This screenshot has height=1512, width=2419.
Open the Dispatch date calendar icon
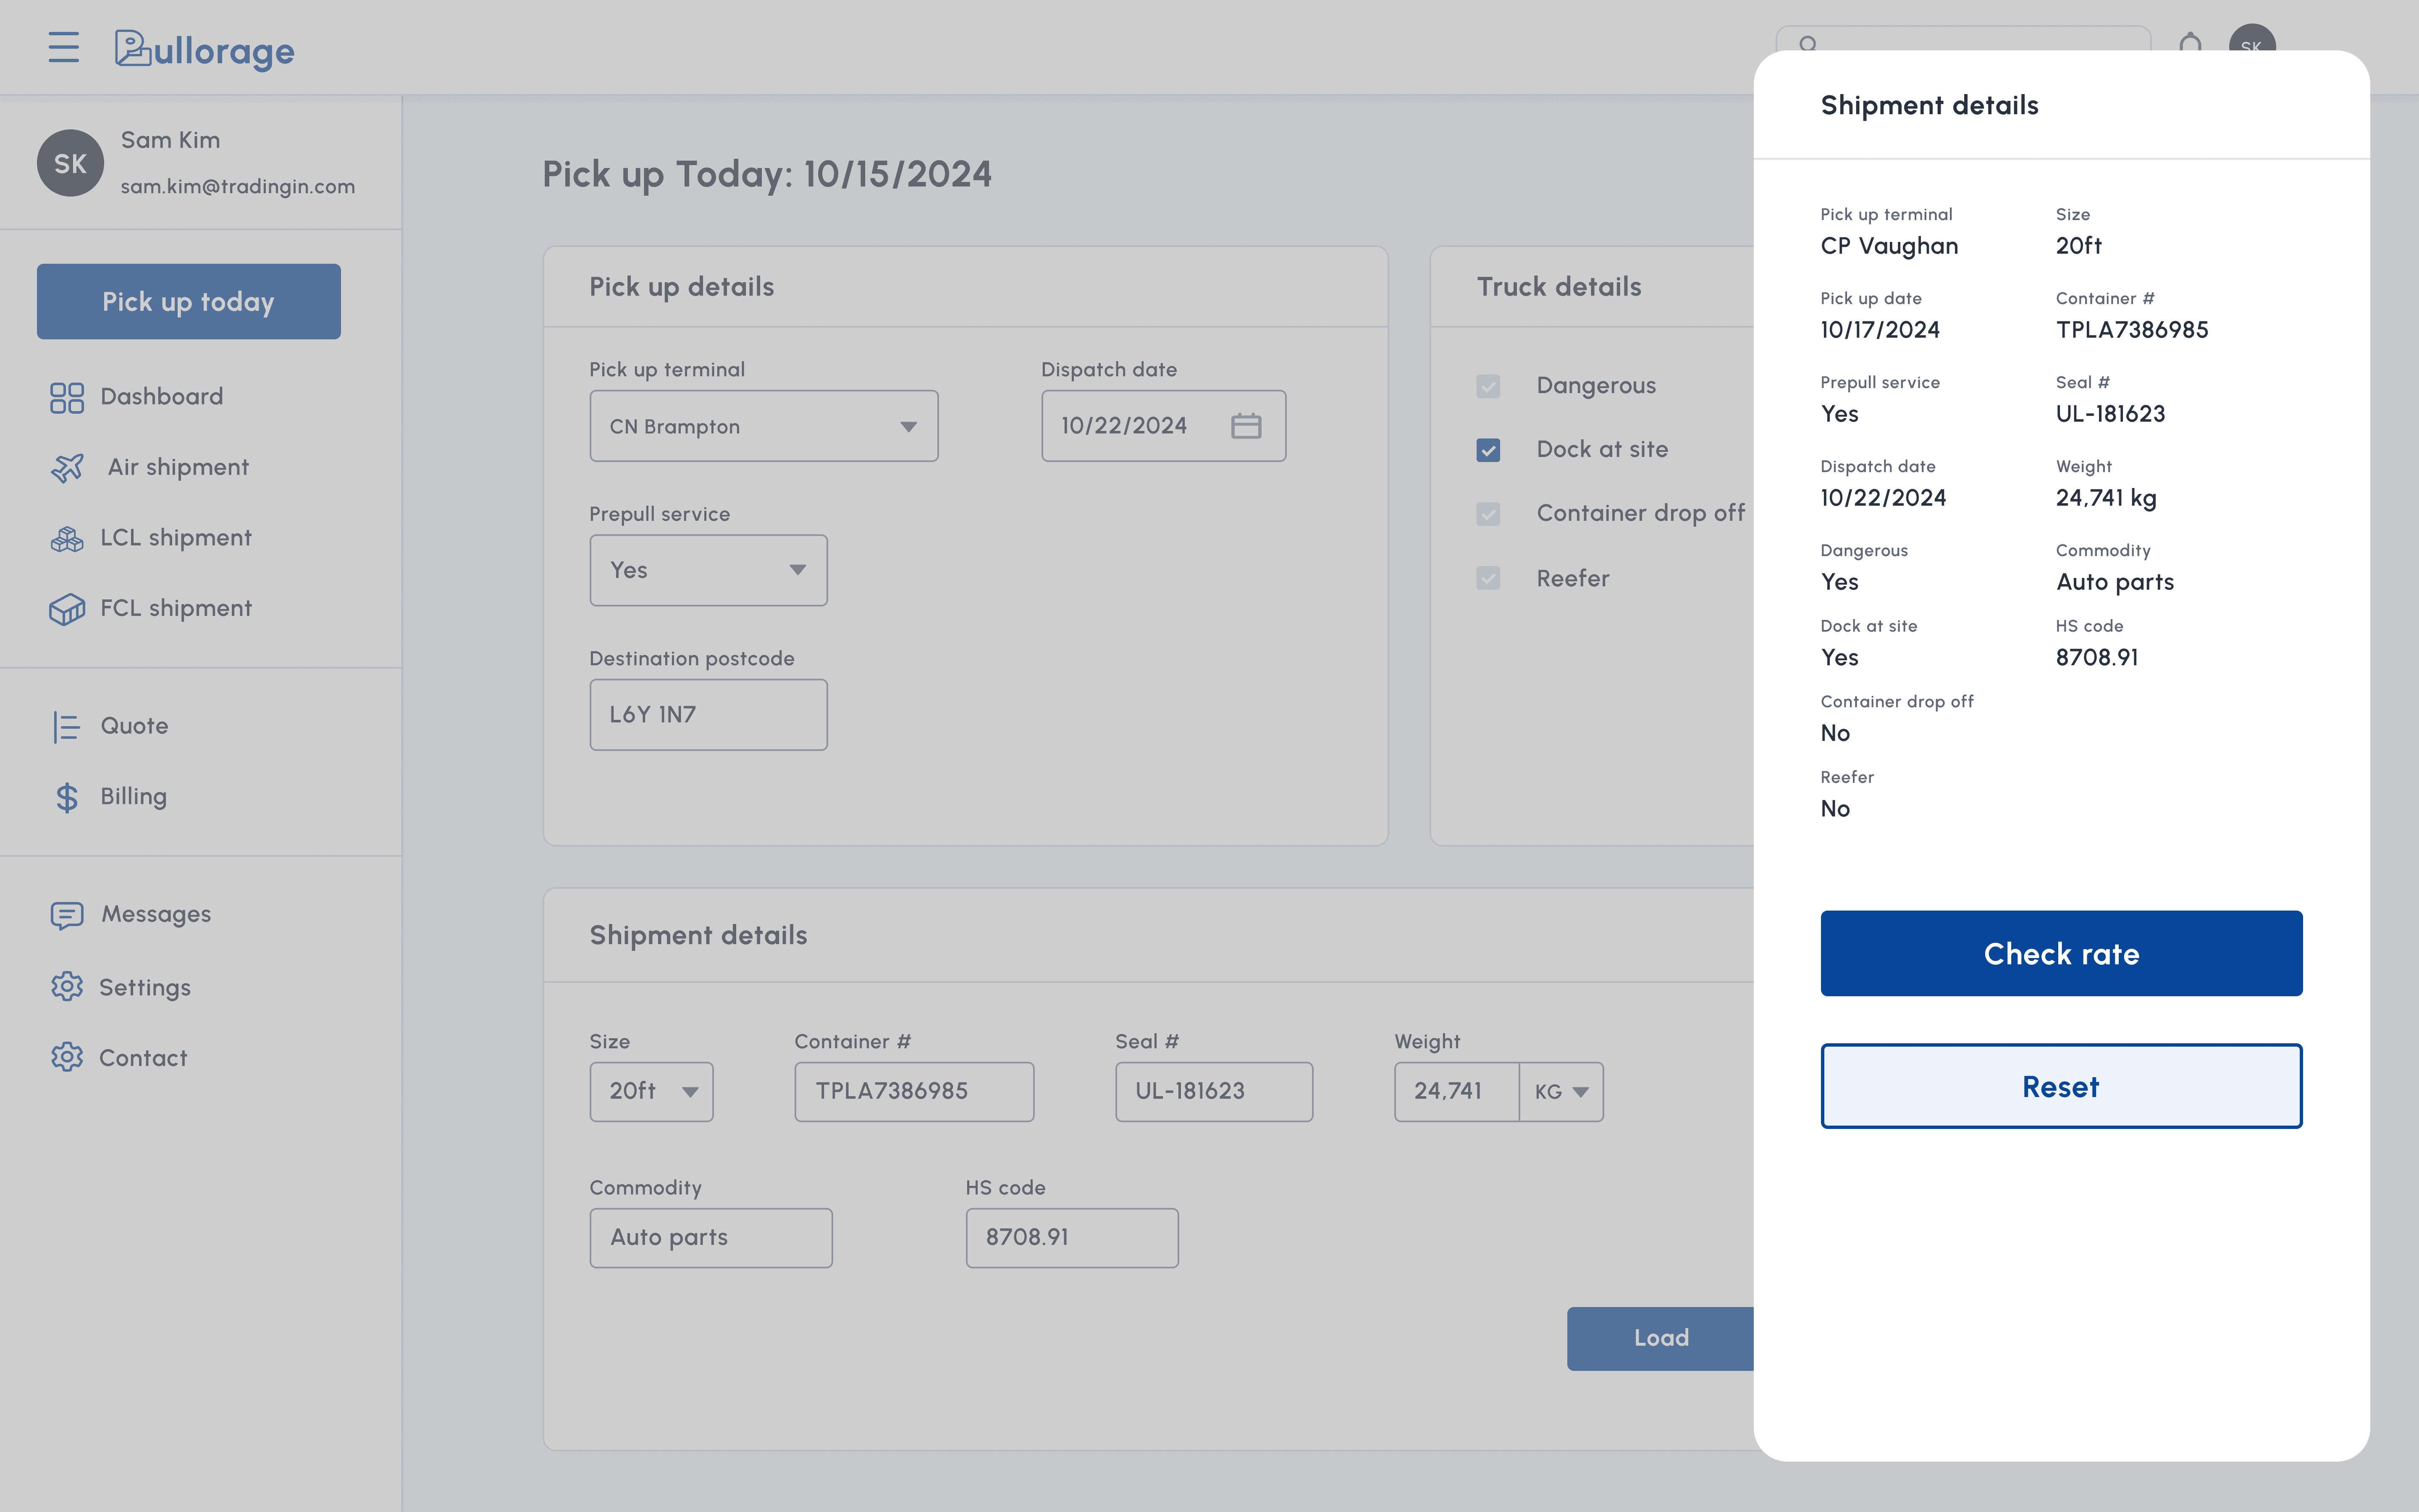click(1246, 426)
